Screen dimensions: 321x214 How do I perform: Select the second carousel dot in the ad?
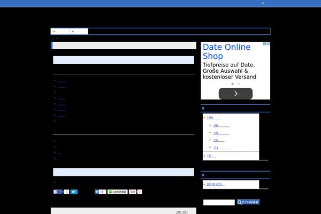pos(238,84)
